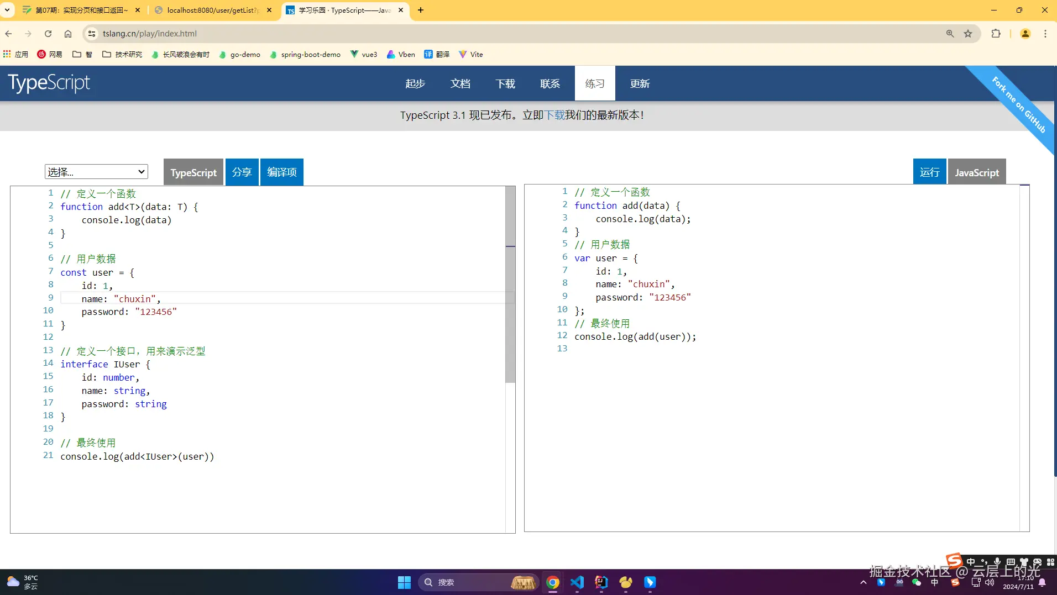Open the 起步 nav item

click(415, 83)
